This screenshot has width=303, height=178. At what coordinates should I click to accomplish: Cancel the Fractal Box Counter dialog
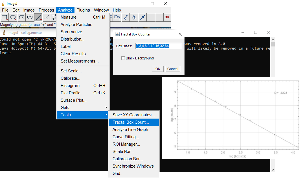173,69
